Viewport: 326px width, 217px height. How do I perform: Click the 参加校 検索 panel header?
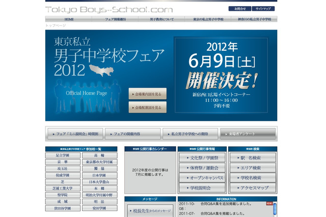pos(253,149)
